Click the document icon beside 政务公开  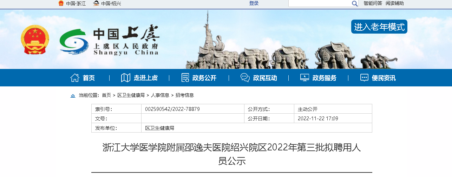click(185, 78)
